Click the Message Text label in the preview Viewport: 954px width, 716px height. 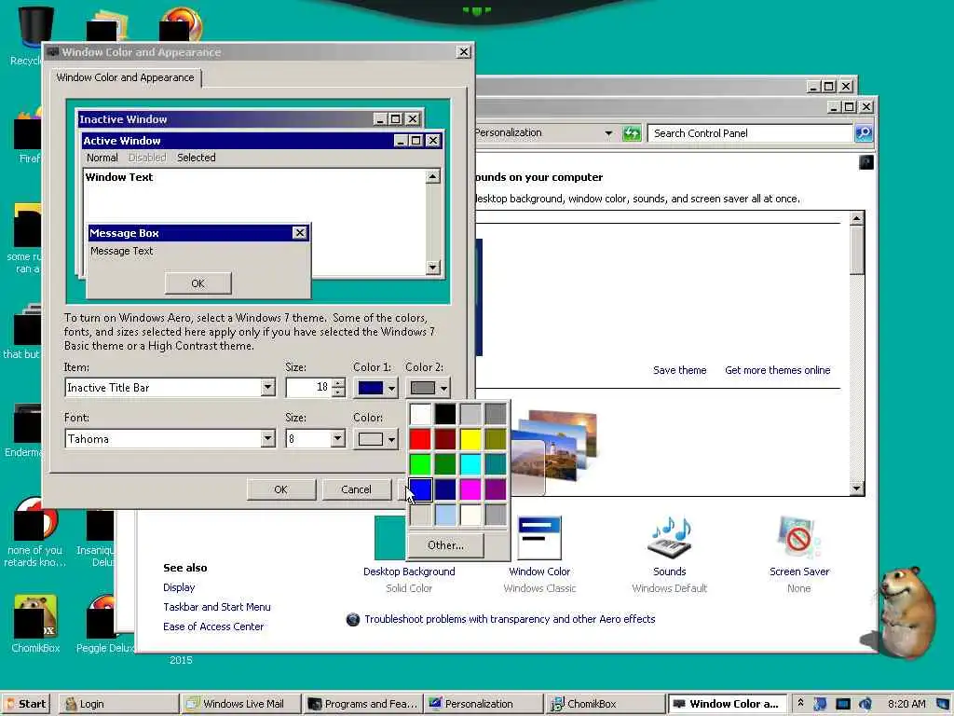click(122, 251)
